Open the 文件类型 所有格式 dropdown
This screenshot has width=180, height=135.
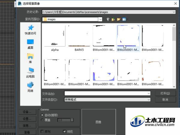[x=107, y=100]
